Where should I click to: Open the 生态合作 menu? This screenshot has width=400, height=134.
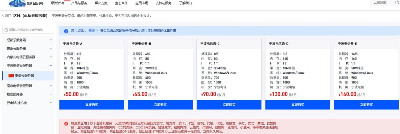tap(121, 3)
